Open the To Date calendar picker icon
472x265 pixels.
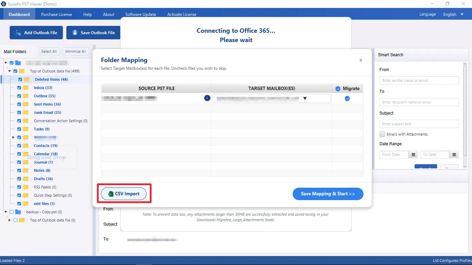[454, 155]
